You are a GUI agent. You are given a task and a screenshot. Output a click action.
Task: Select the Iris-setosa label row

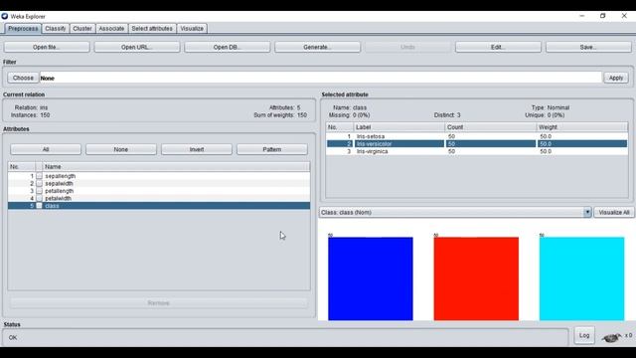point(477,136)
